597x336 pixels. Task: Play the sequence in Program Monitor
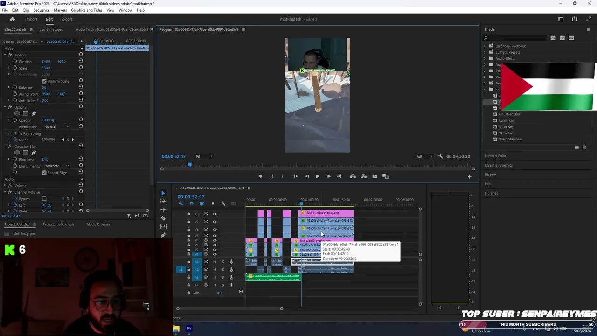318,176
